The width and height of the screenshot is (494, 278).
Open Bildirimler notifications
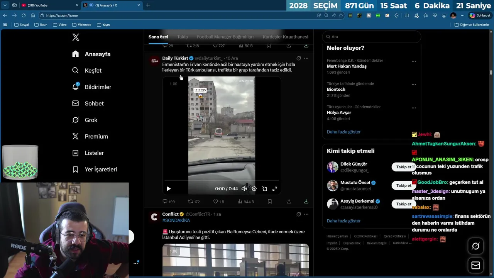[x=92, y=87]
